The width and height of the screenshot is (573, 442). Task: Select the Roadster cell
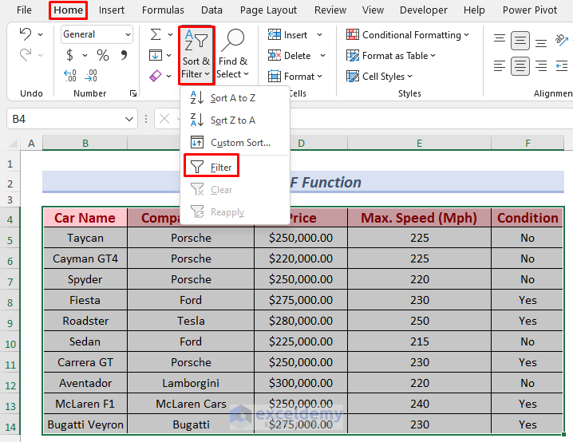(85, 321)
